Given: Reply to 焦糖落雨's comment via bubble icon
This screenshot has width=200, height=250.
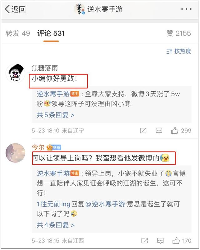Looking at the screenshot, I should click(x=159, y=130).
